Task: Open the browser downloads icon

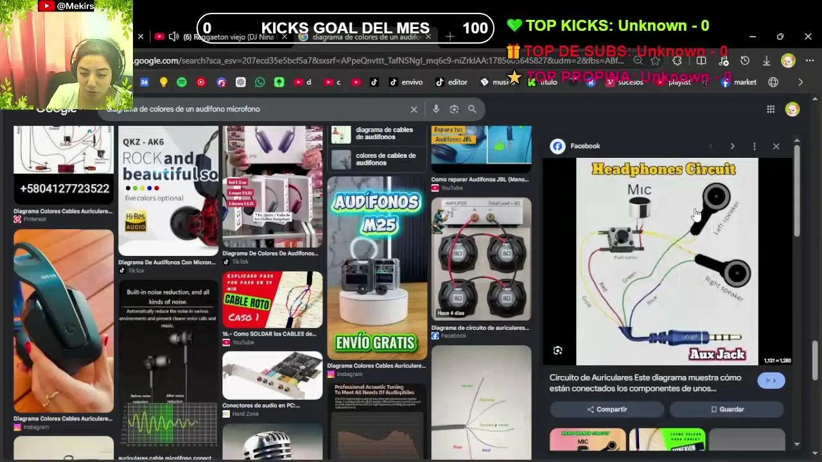Action: 766,61
